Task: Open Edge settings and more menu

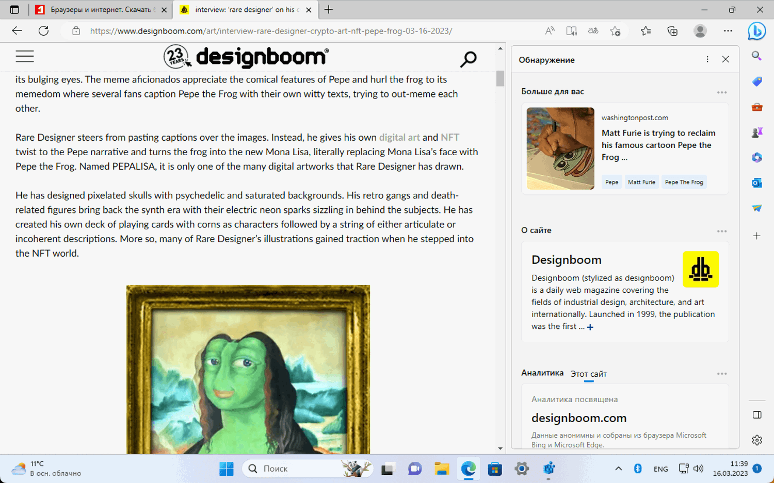Action: click(728, 31)
